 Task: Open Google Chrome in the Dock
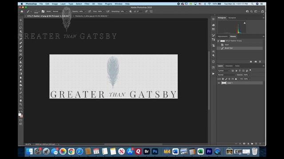pyautogui.click(x=71, y=151)
